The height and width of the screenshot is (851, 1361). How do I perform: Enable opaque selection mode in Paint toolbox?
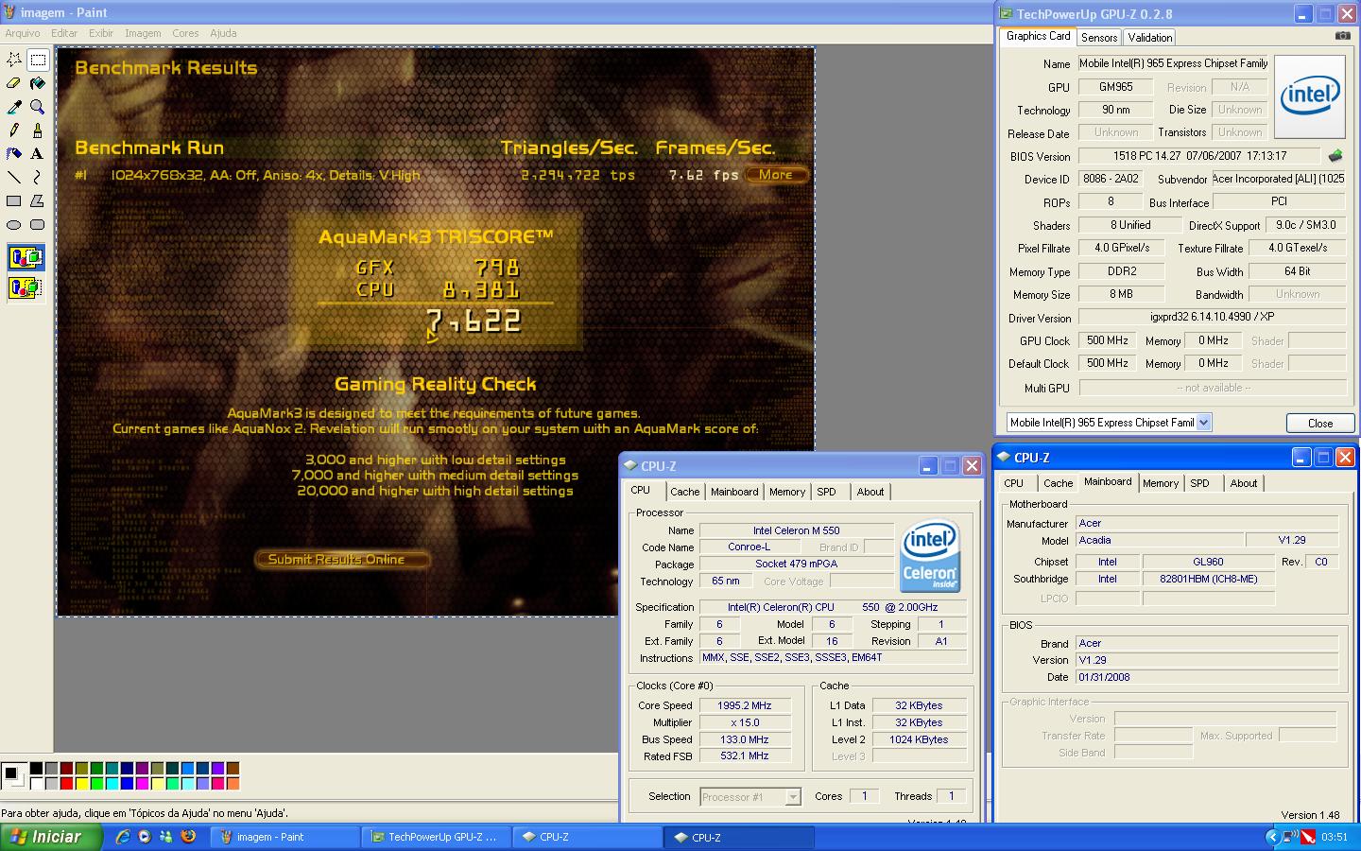pos(26,257)
